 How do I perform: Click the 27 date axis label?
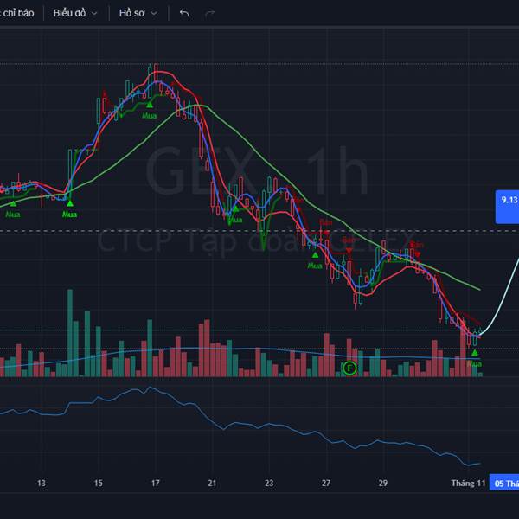click(x=326, y=484)
